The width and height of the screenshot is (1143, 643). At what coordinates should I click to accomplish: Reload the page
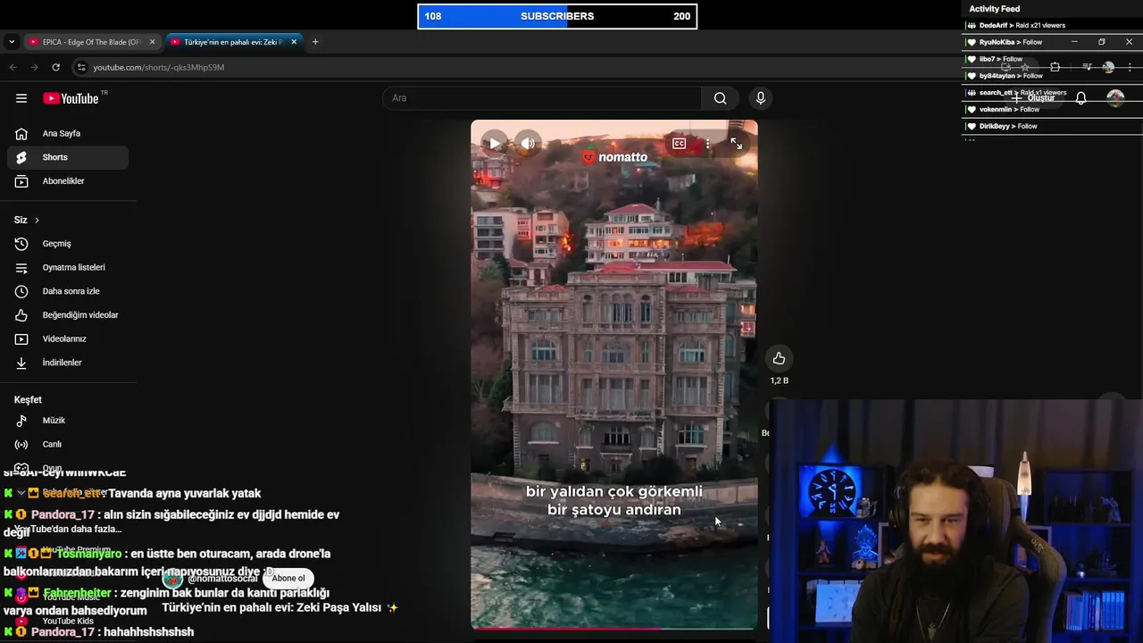click(x=55, y=67)
